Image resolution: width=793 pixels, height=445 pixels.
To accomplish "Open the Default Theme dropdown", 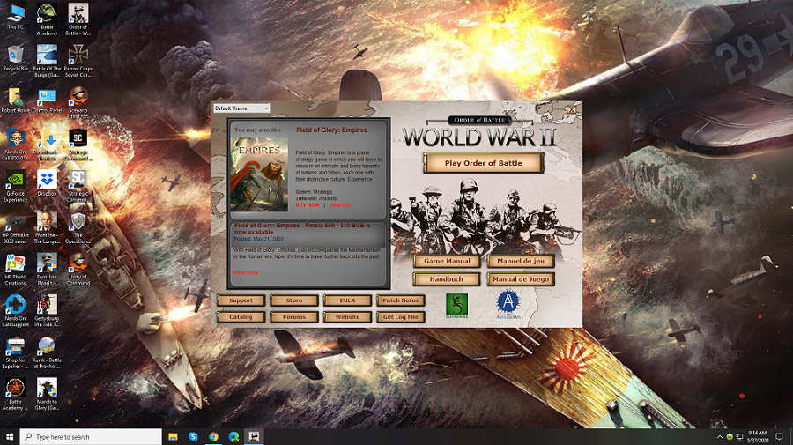I will 241,108.
